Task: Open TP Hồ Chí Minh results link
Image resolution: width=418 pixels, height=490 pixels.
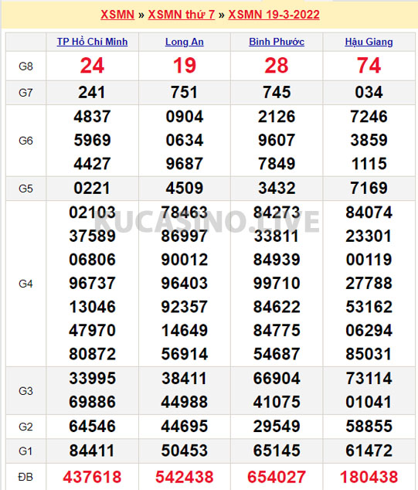Action: [92, 42]
